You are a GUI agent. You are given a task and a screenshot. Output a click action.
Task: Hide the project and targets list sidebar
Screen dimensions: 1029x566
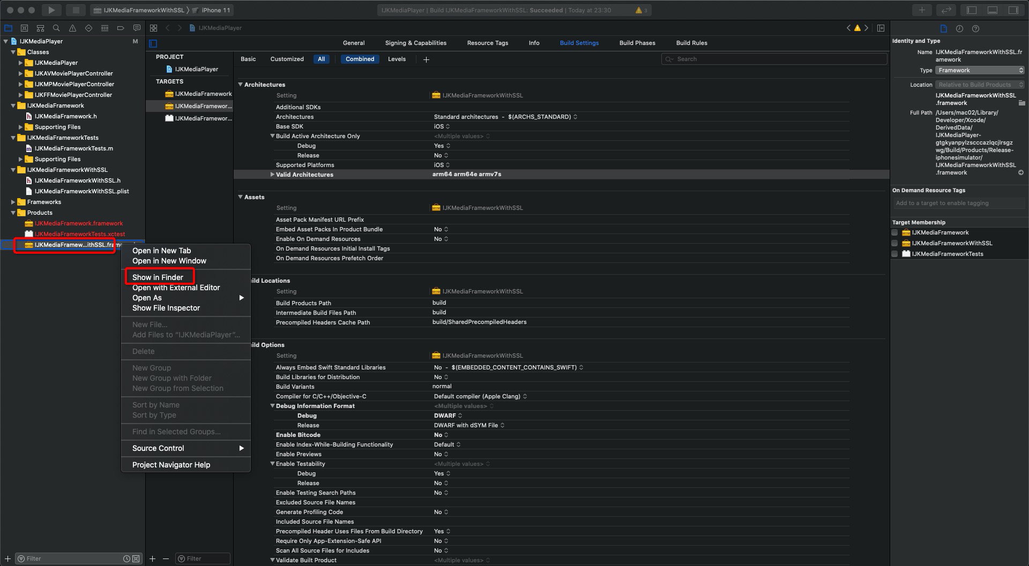click(x=153, y=43)
